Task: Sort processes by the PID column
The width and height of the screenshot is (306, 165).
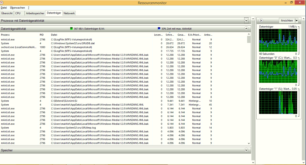Action: pos(41,34)
